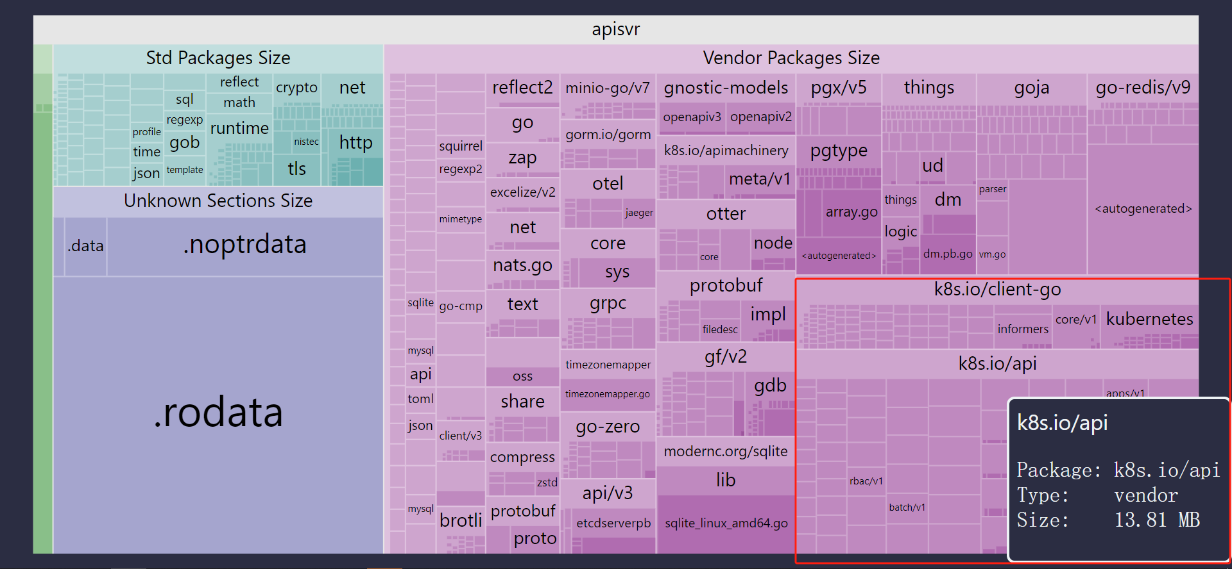The width and height of the screenshot is (1232, 569).
Task: Select the gnostic-models package header
Action: point(726,88)
